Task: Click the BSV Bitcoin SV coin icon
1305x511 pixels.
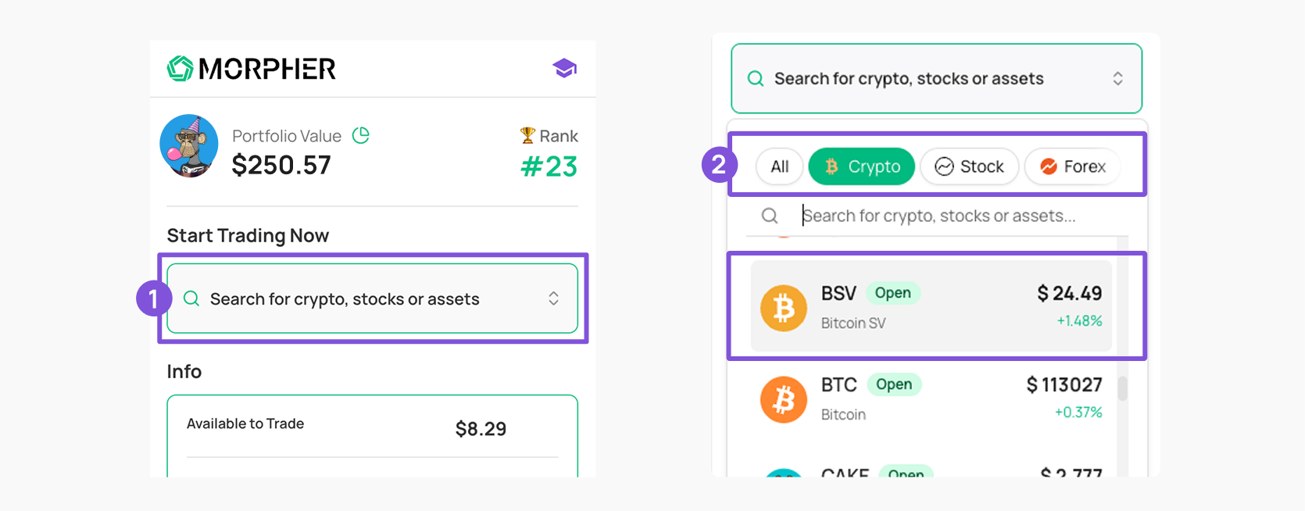Action: 783,308
